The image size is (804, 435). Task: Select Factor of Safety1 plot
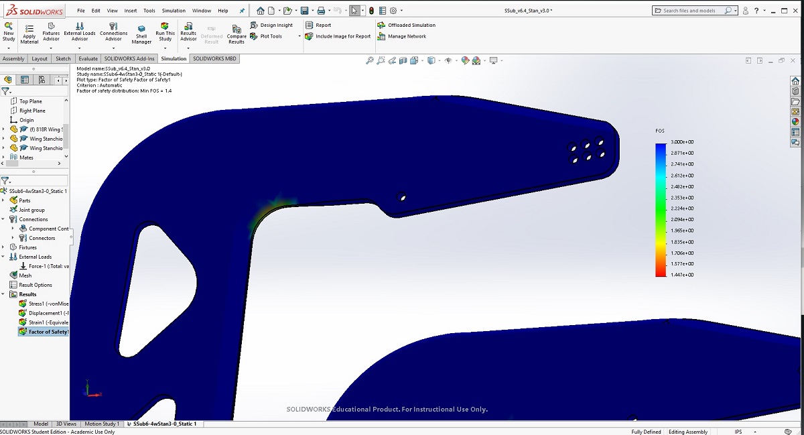[x=44, y=332]
